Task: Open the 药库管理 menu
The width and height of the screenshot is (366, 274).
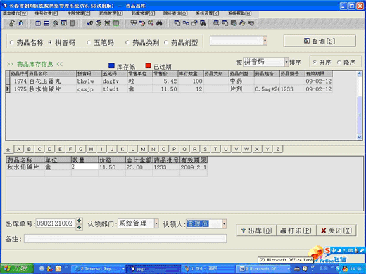Action: 143,13
